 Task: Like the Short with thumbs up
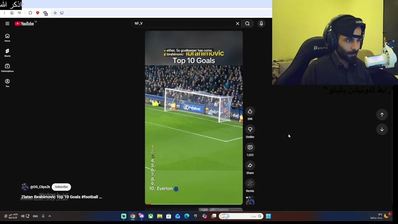pos(250,111)
